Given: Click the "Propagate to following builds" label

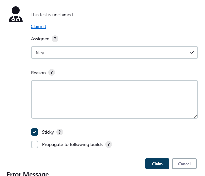Looking at the screenshot, I should [72, 145].
